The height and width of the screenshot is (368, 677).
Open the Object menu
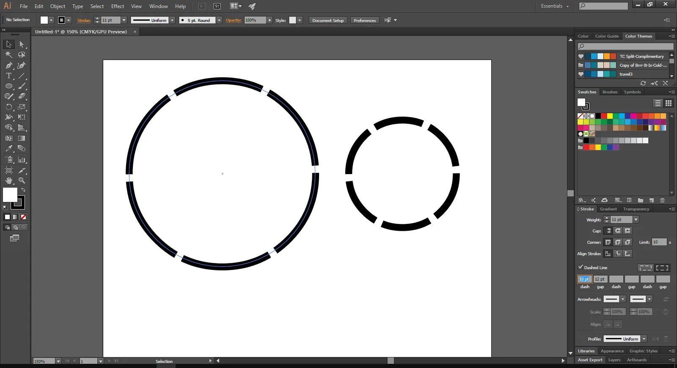pos(58,6)
